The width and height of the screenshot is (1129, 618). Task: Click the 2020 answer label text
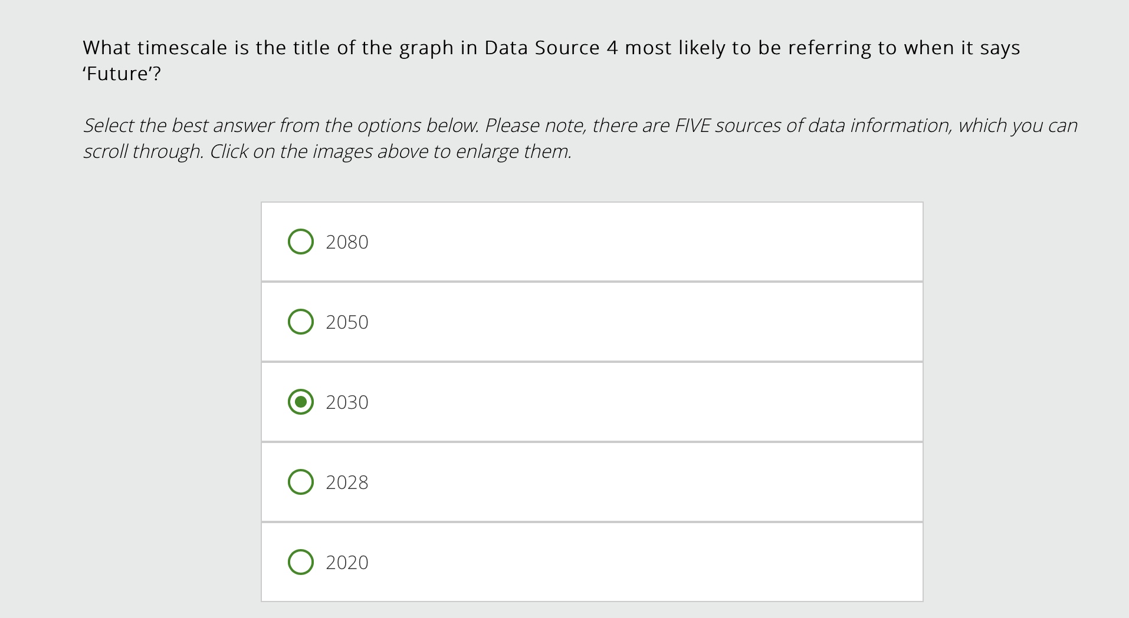coord(347,562)
